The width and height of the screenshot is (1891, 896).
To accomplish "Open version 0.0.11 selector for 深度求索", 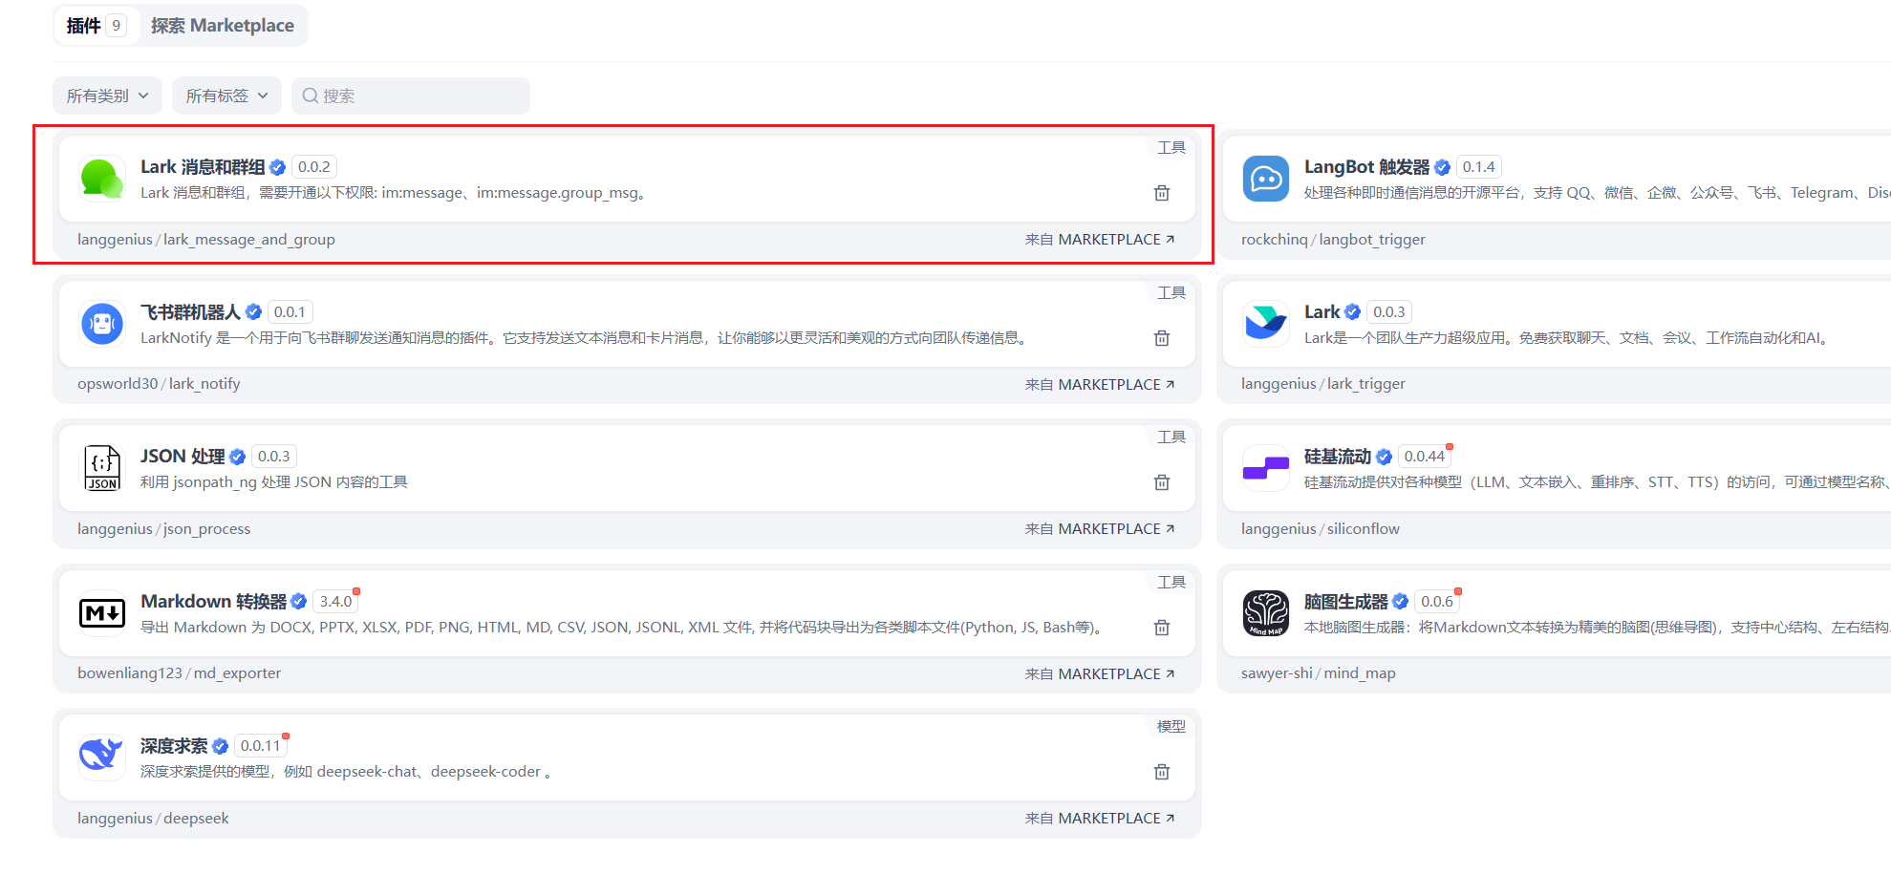I will 261,746.
